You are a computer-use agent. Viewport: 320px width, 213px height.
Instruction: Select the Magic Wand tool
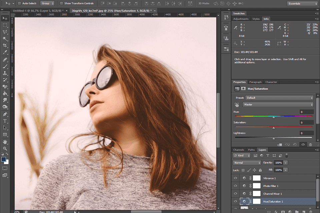click(x=5, y=39)
